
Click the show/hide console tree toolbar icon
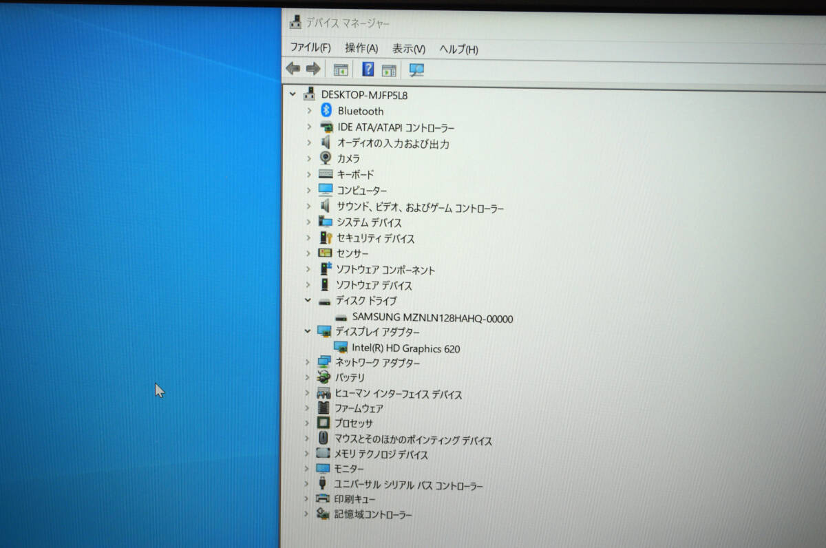(340, 70)
